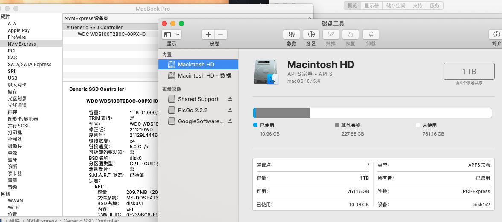Viewport: 502px width, 222px height.
Task: Click the Unmount (卸载) toolbar icon
Action: pyautogui.click(x=371, y=35)
